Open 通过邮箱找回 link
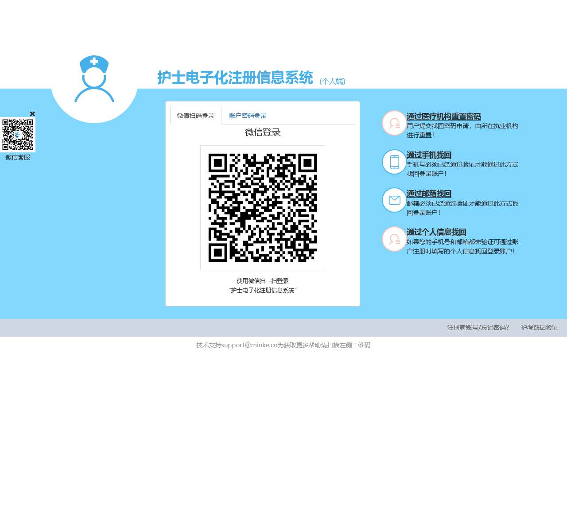 [x=429, y=194]
